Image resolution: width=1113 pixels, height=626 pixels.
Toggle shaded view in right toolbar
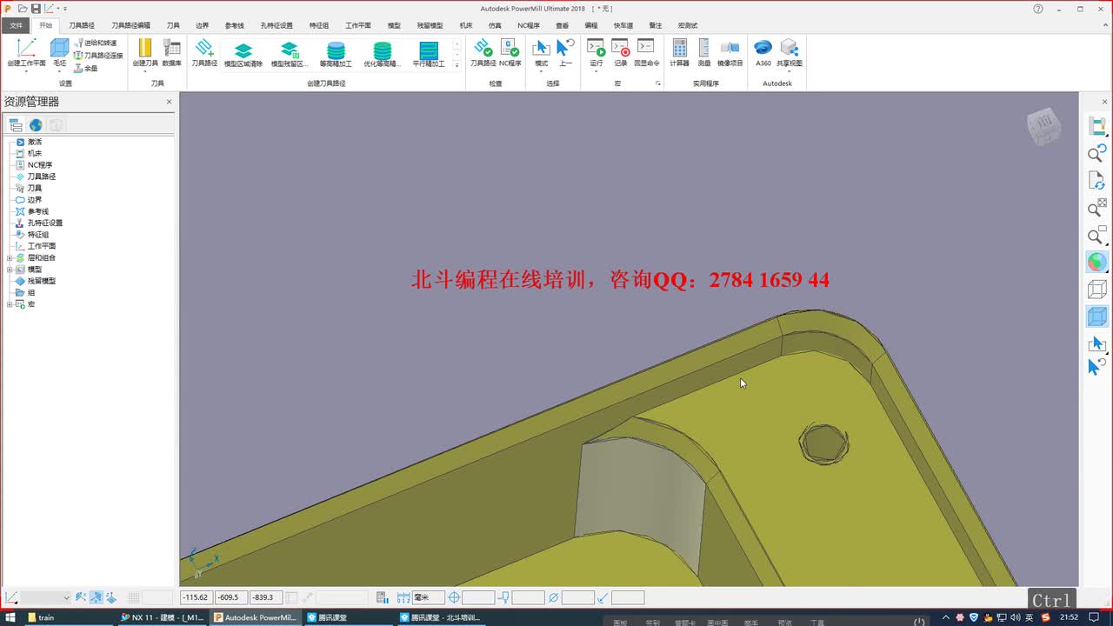click(x=1096, y=262)
